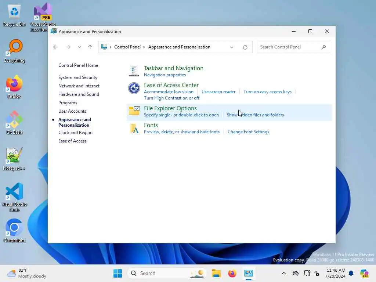376x282 pixels.
Task: Open Firefox from the taskbar
Action: coord(232,273)
